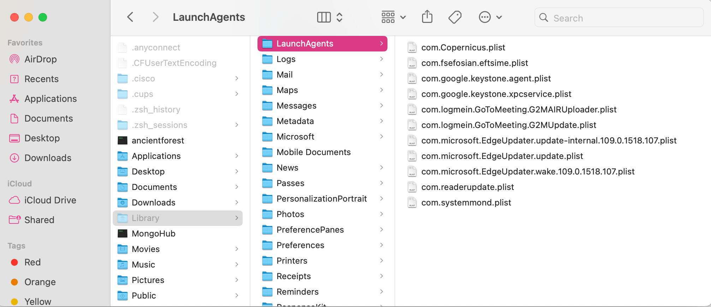
Task: Open the PersonalizationPortrait folder
Action: point(322,199)
